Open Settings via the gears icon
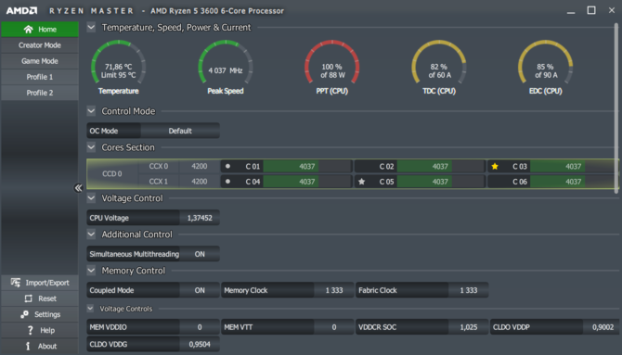The image size is (622, 355). click(x=24, y=314)
